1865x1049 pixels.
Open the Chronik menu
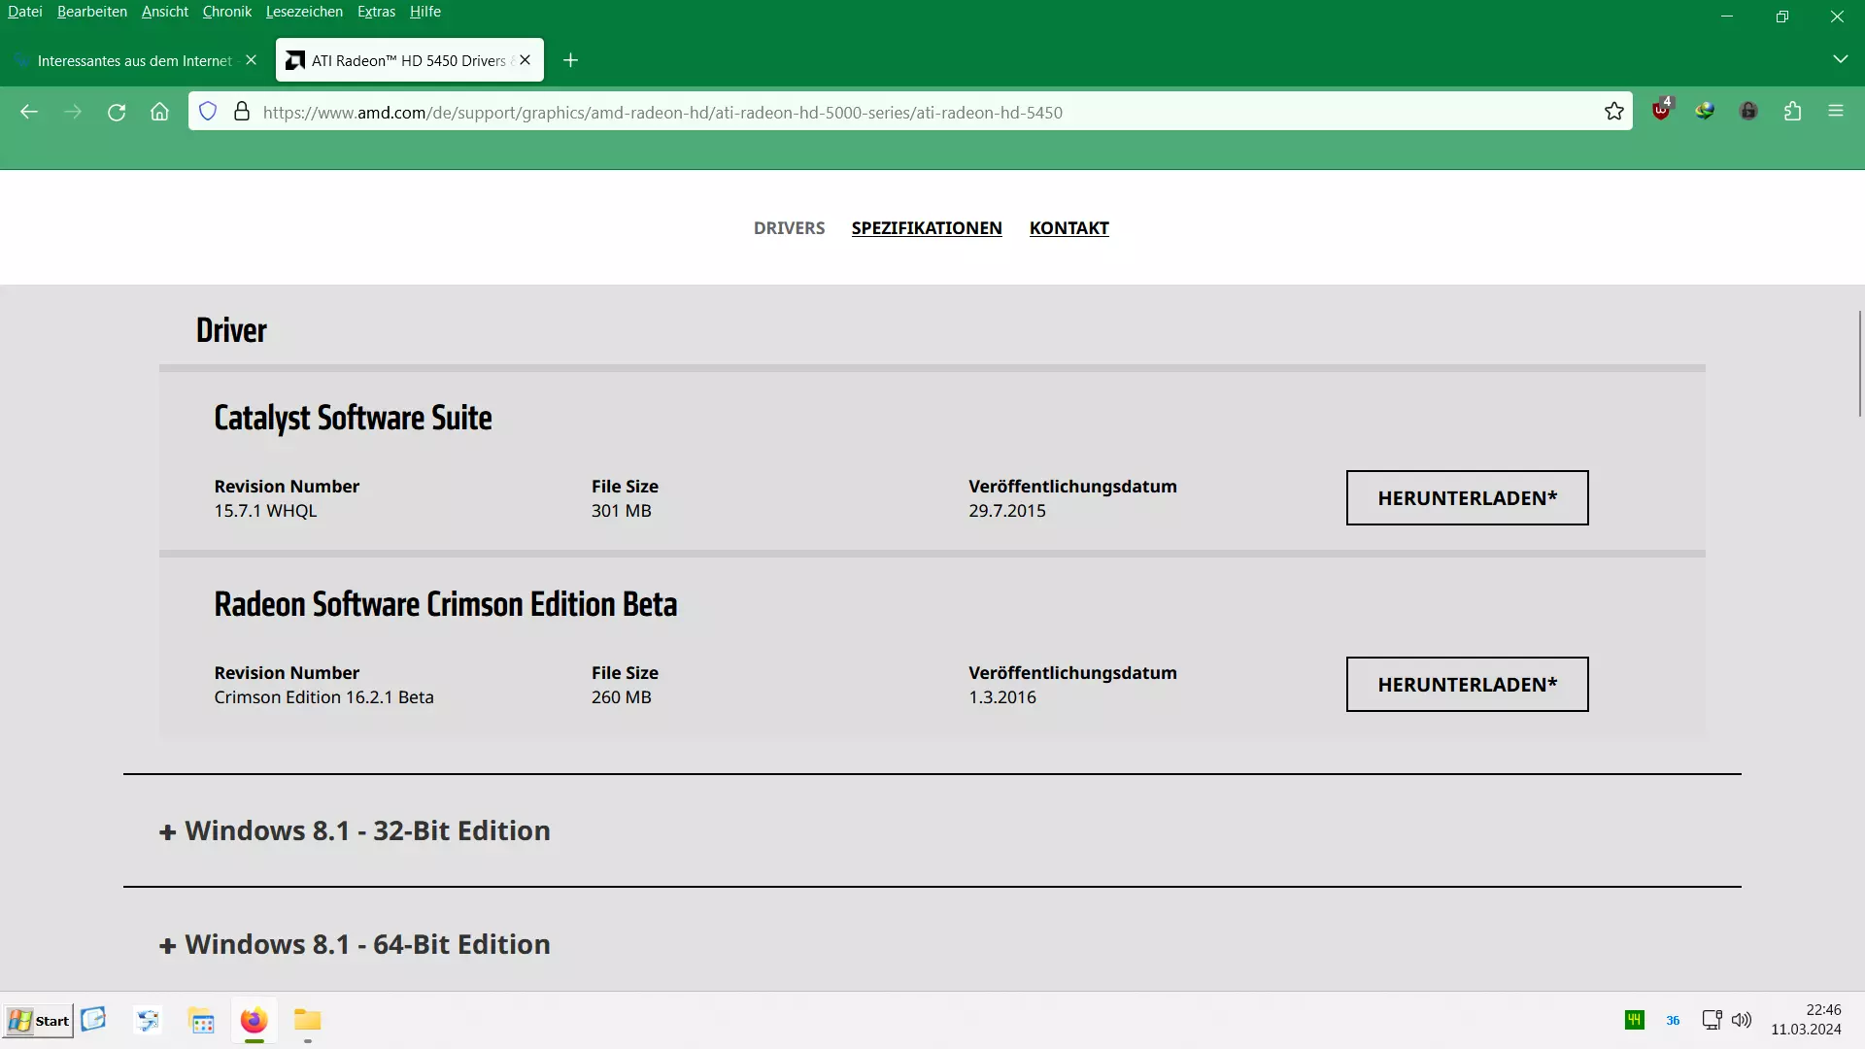click(227, 12)
